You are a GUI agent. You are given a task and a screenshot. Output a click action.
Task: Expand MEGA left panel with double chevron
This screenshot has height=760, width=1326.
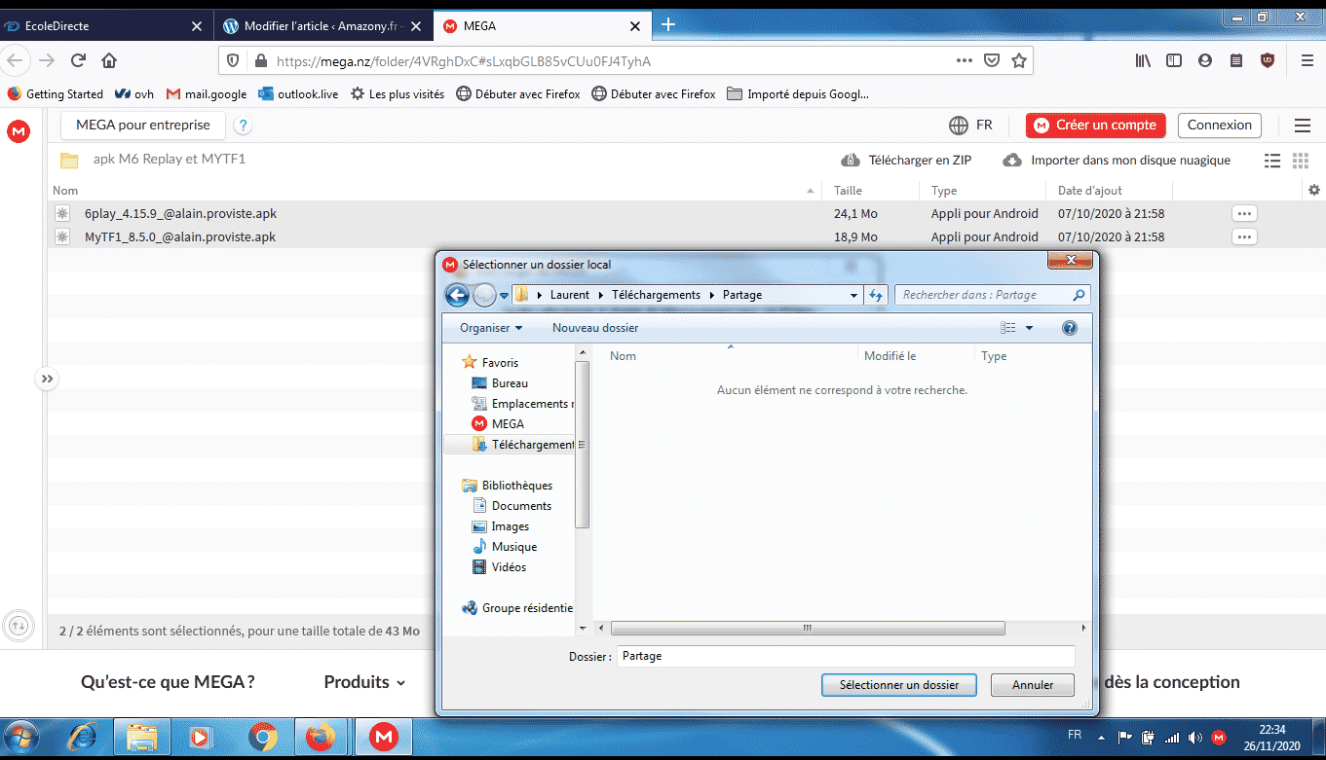(47, 379)
